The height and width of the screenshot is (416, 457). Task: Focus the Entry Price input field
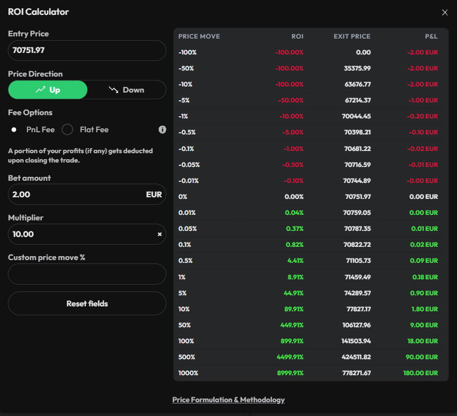pyautogui.click(x=87, y=51)
